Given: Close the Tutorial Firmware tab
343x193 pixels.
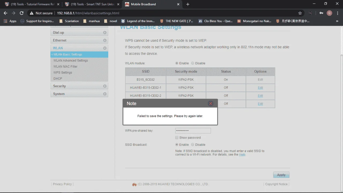Looking at the screenshot, I should (x=58, y=4).
